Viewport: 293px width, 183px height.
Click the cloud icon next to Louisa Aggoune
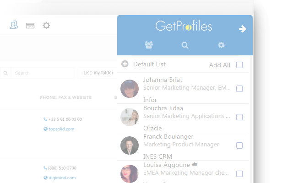click(195, 164)
